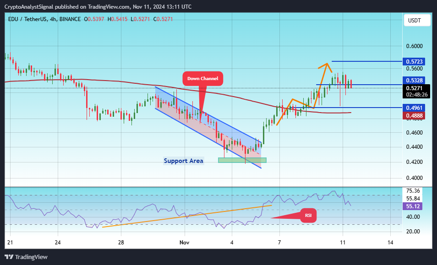The height and width of the screenshot is (265, 437).
Task: Click the Support Area text label
Action: [x=183, y=161]
